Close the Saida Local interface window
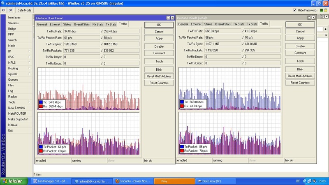Screen dimensions: 329x185 313,18
